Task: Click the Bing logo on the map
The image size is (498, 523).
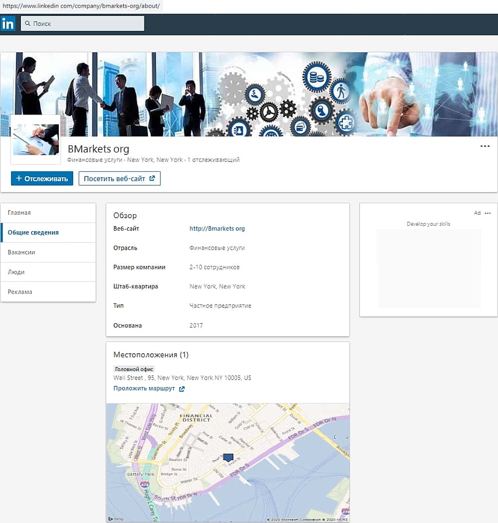Action: tap(116, 519)
